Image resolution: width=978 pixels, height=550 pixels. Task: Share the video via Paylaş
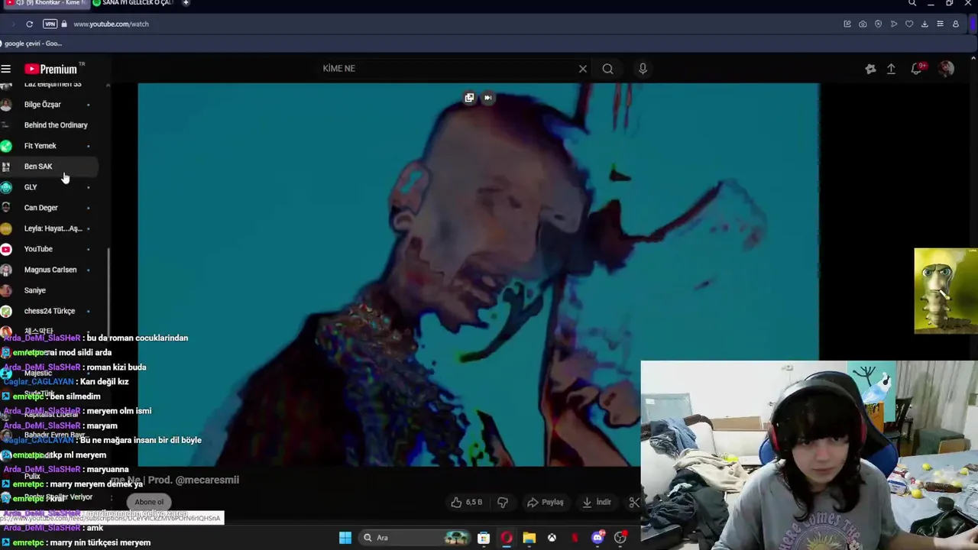(546, 502)
